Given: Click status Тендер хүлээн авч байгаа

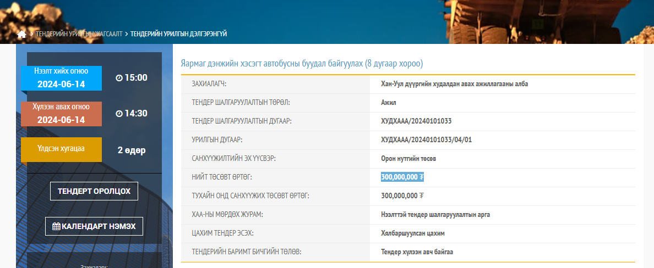Looking at the screenshot, I should click(x=417, y=252).
